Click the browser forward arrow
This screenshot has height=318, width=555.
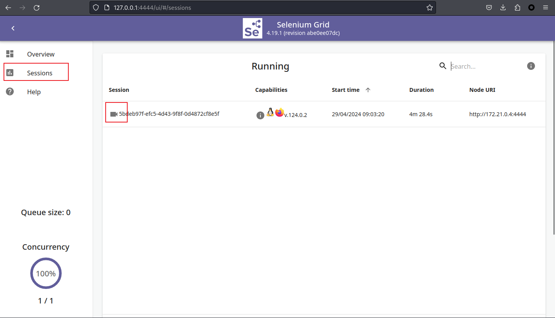pyautogui.click(x=22, y=7)
